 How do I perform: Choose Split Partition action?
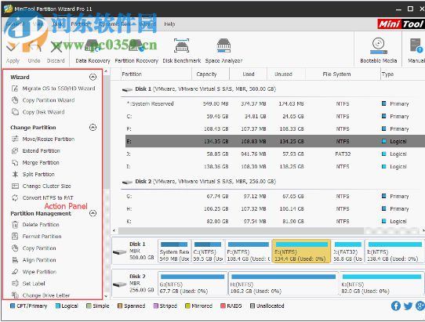tap(38, 174)
